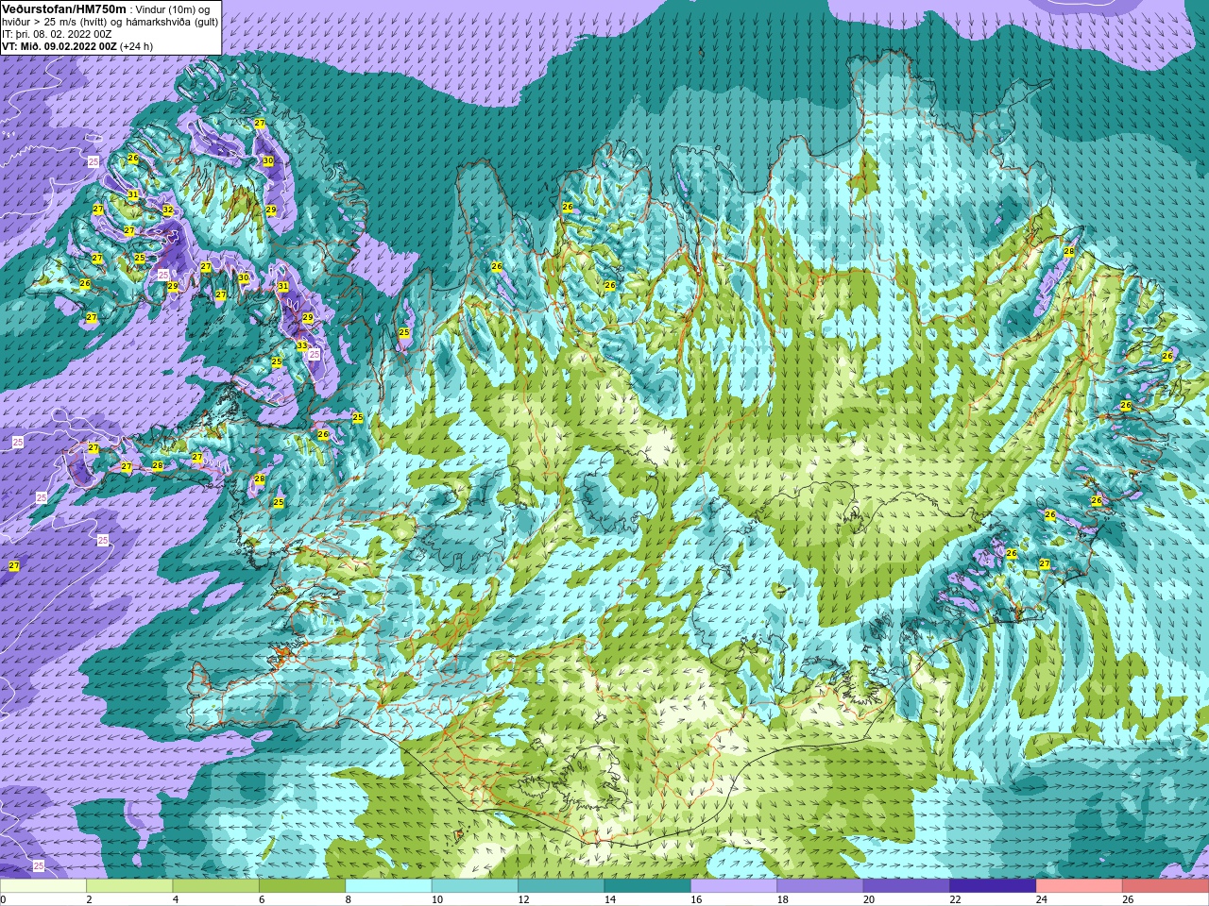Viewport: 1209px width, 906px height.
Task: Click the 0–2 m/s pale cream legend swatch
Action: [x=43, y=886]
